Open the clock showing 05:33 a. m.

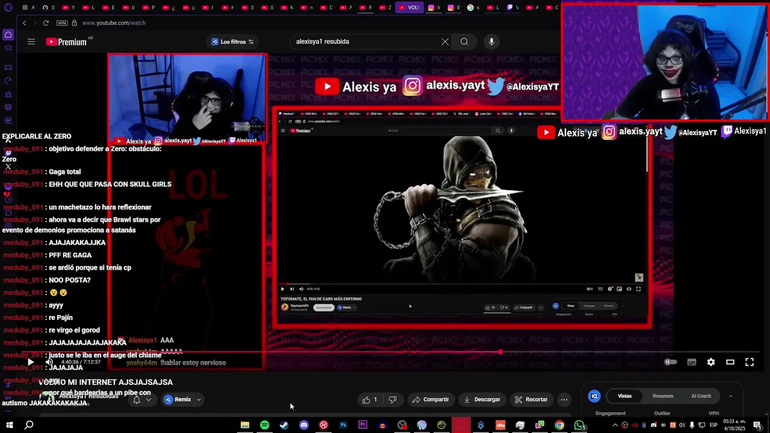(x=734, y=425)
